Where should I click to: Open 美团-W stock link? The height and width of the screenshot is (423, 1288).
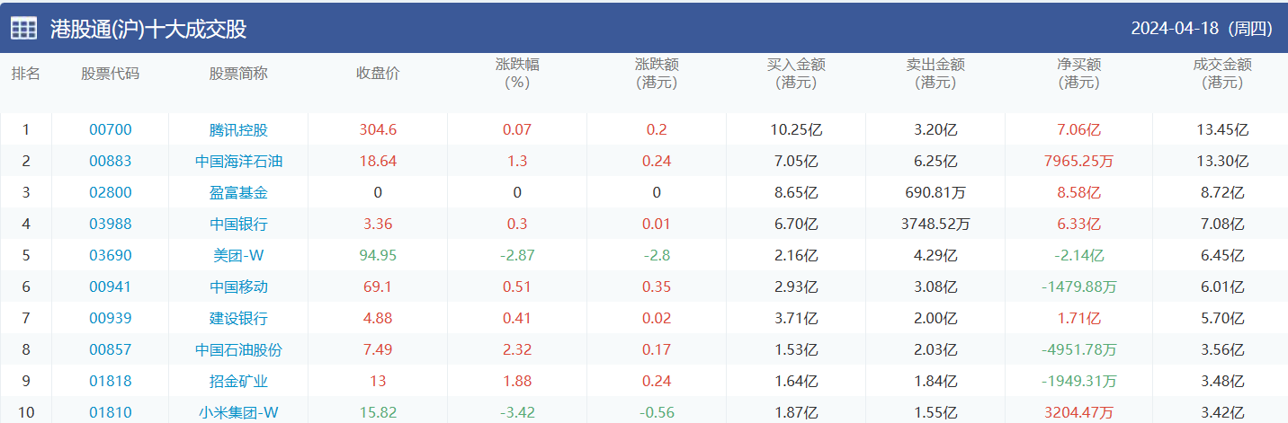pos(238,256)
